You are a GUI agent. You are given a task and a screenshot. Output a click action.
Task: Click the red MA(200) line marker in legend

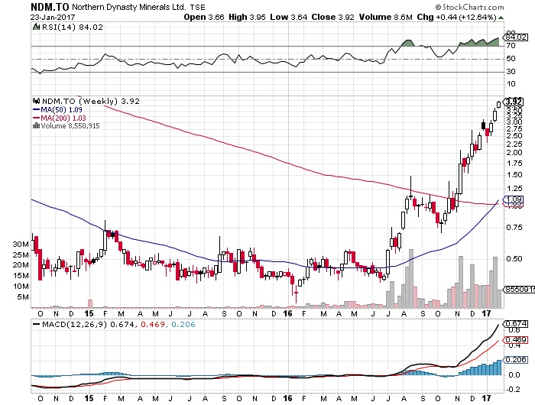(x=36, y=118)
